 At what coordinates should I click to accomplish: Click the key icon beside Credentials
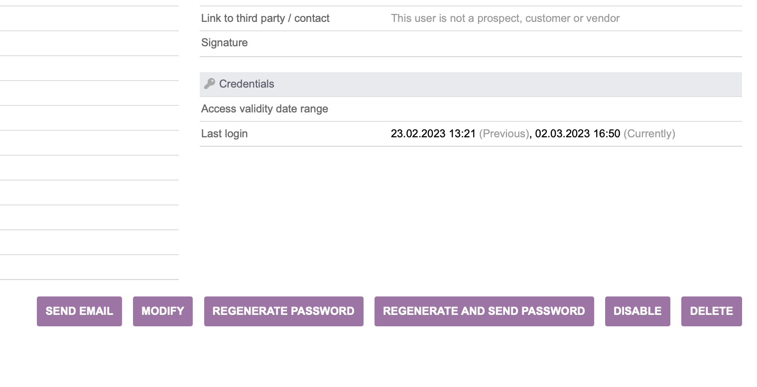210,84
